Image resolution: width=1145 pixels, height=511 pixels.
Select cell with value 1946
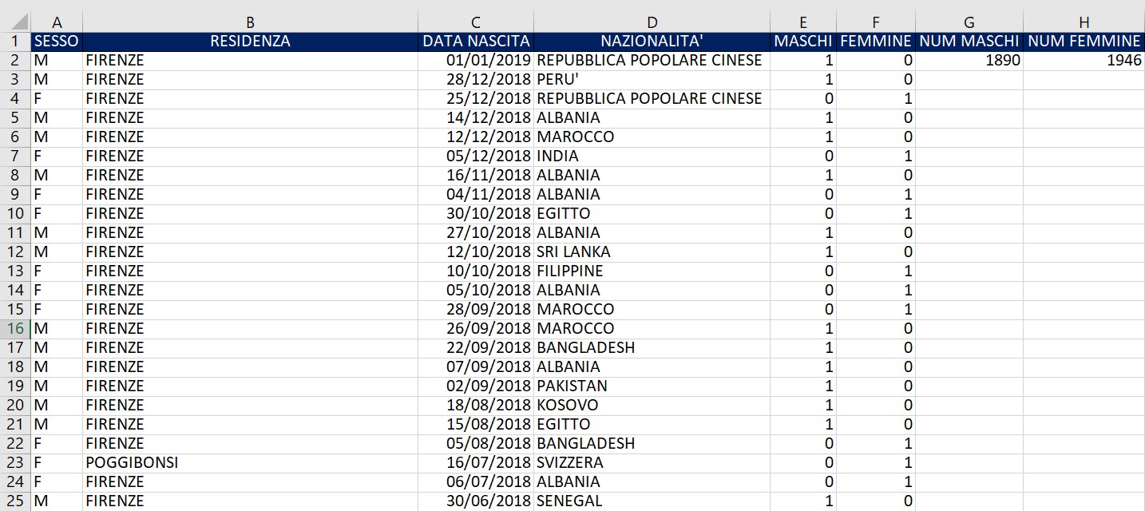pyautogui.click(x=1084, y=60)
